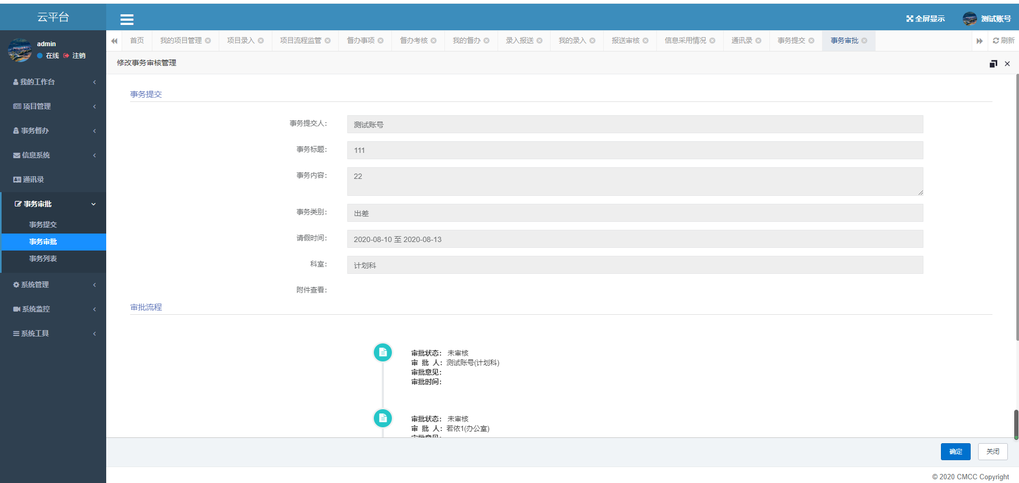The image size is (1019, 483).
Task: Click second approval step icon for 若依1
Action: [x=383, y=418]
